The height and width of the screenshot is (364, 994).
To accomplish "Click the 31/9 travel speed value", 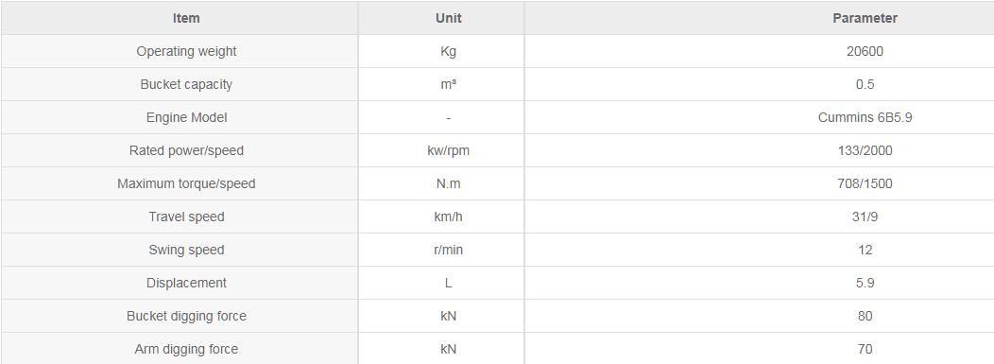I will point(865,217).
